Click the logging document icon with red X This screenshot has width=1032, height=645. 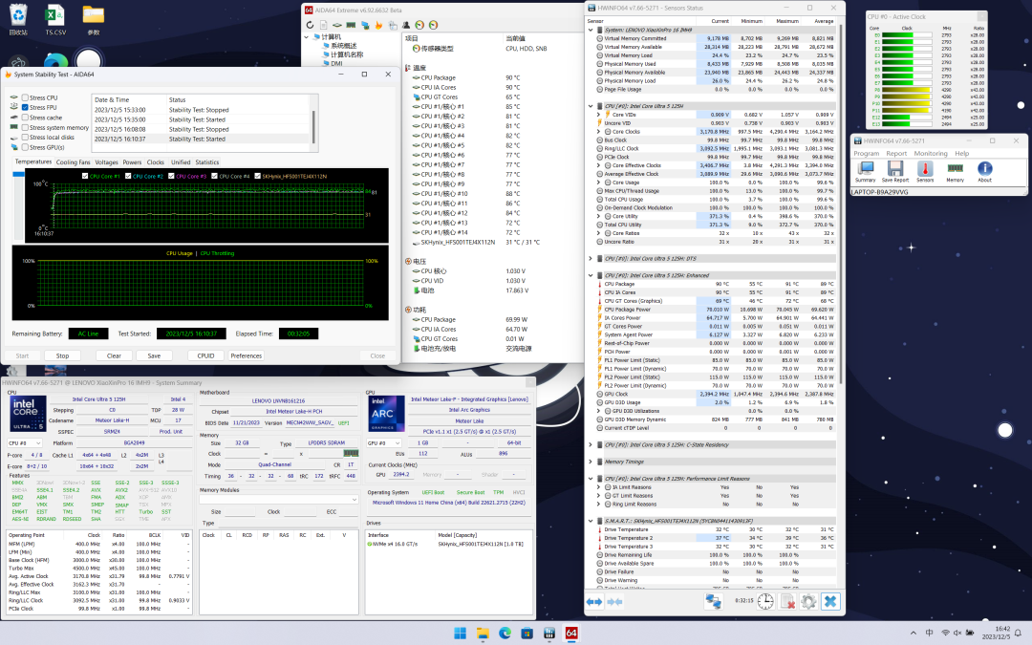click(787, 601)
